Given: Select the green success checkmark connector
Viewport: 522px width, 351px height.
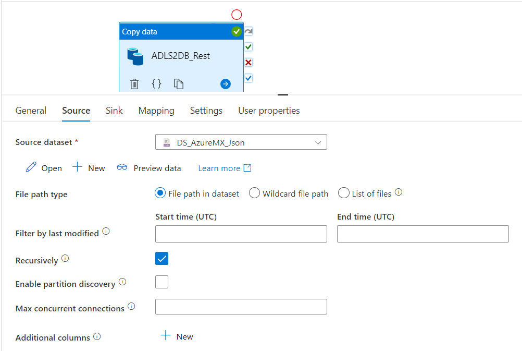Looking at the screenshot, I should [x=248, y=46].
